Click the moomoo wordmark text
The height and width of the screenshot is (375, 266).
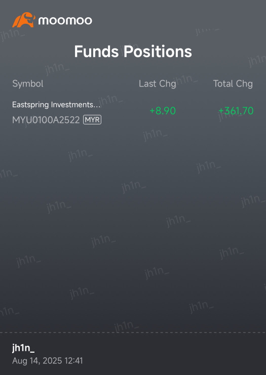pyautogui.click(x=65, y=20)
